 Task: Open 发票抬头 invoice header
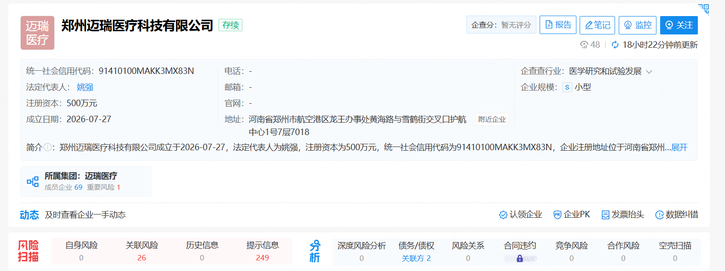point(623,215)
